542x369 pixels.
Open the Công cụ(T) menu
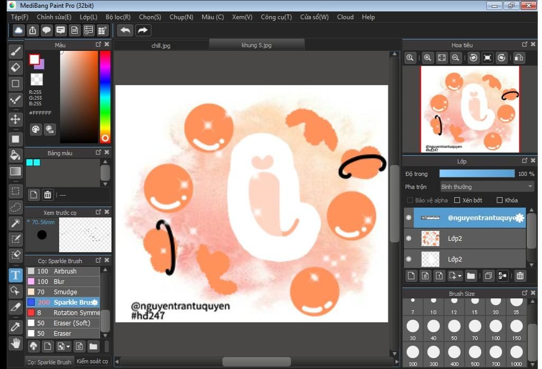coord(276,17)
